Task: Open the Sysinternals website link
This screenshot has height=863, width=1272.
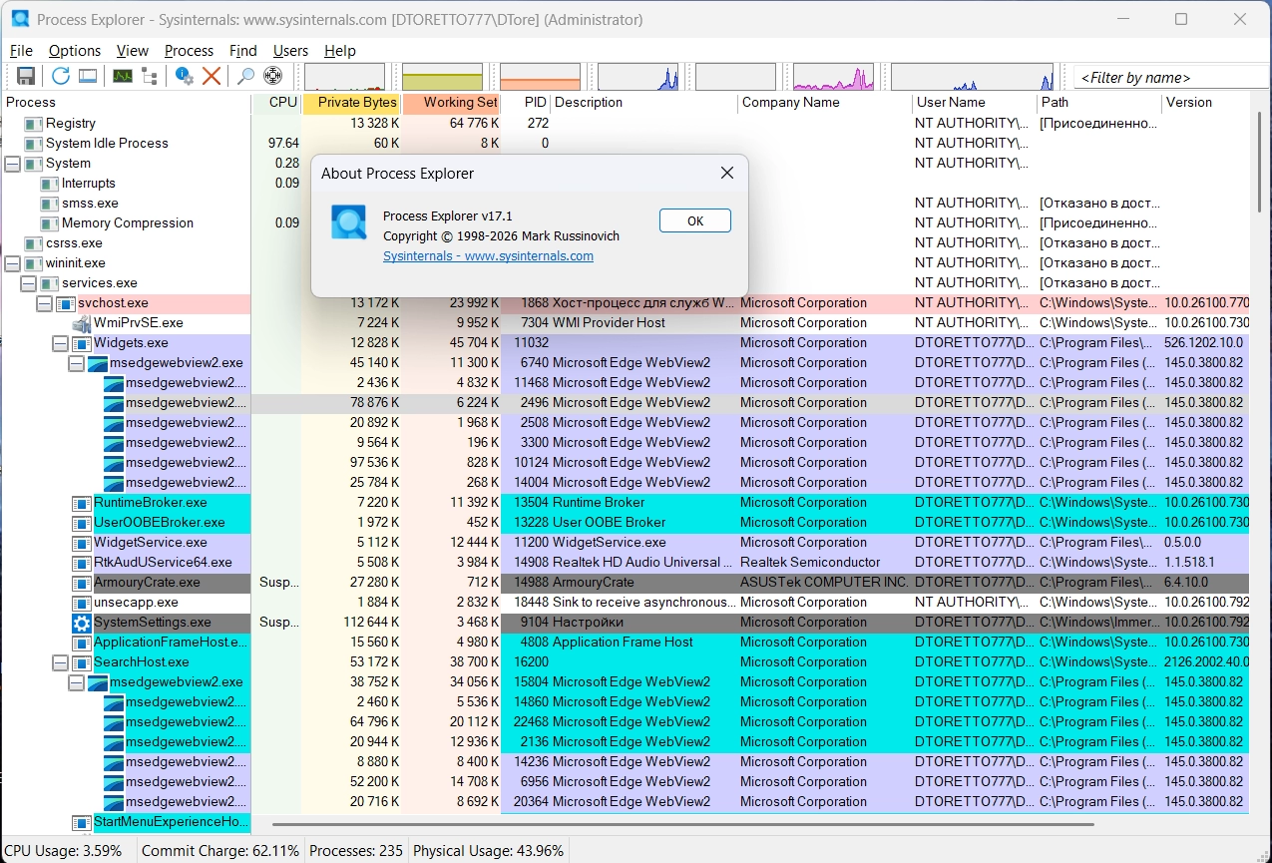Action: [488, 256]
